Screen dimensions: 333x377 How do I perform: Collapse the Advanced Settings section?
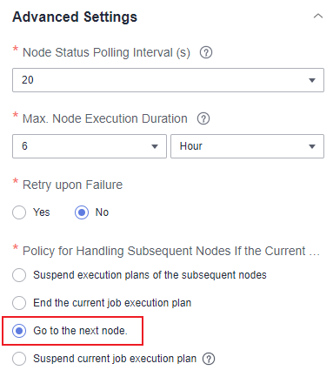tap(318, 17)
